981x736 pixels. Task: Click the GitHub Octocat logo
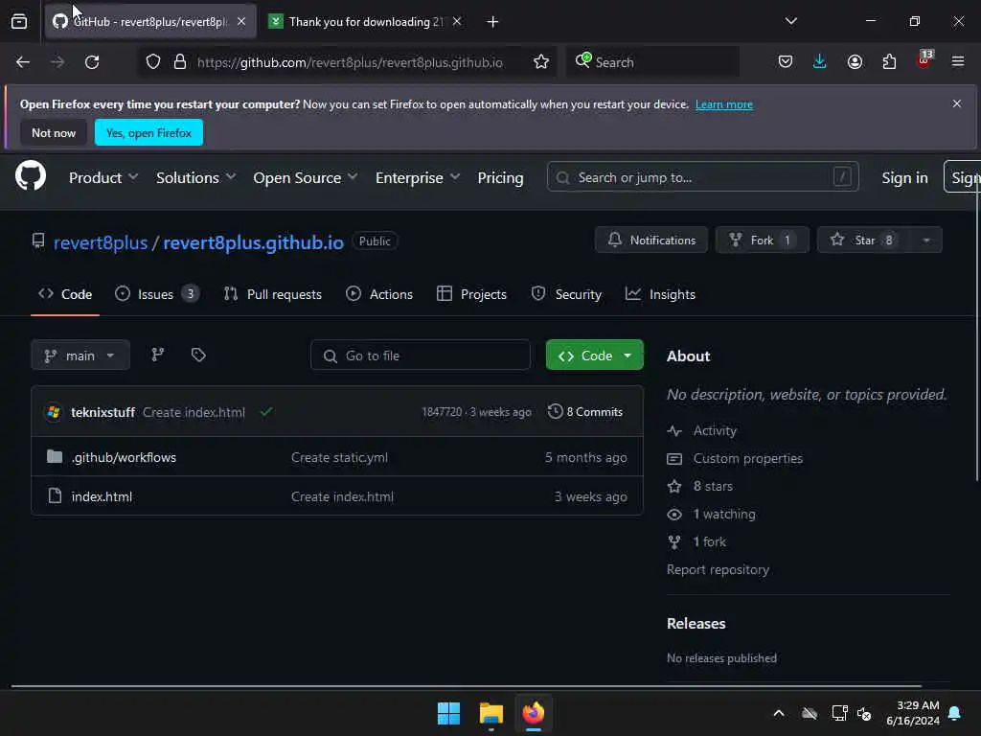coord(31,176)
